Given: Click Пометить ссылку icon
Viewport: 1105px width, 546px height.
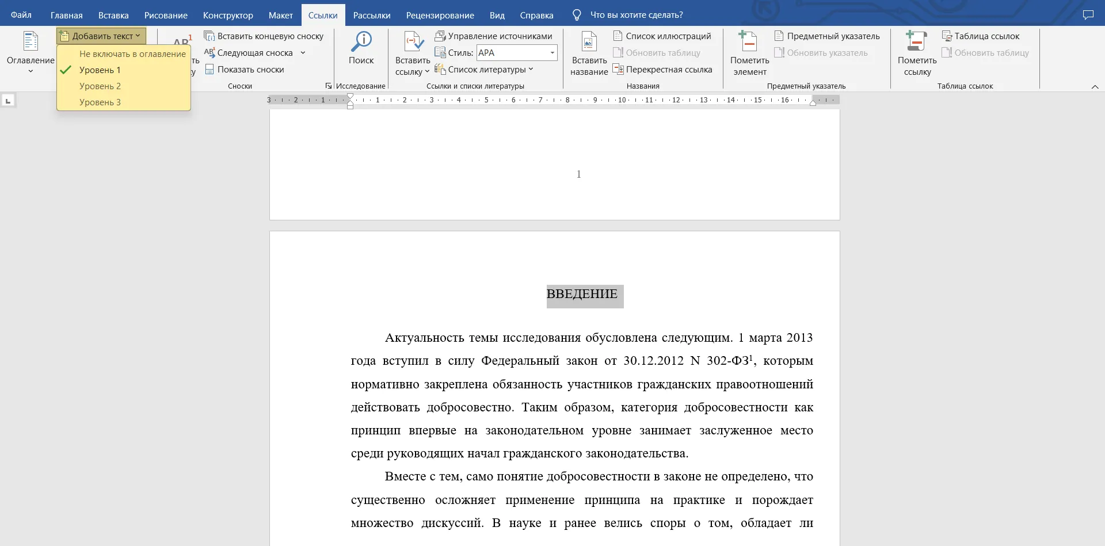Looking at the screenshot, I should 917,42.
